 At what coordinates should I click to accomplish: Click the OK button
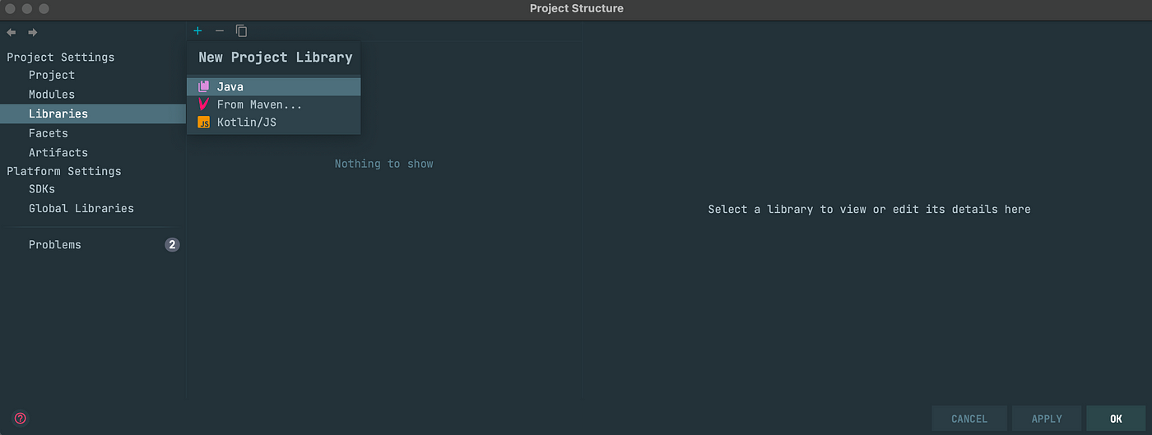[x=1115, y=419]
